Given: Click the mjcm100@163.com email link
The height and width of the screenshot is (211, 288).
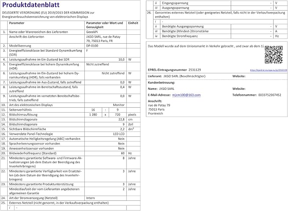Looking at the screenshot, I should (x=187, y=95).
